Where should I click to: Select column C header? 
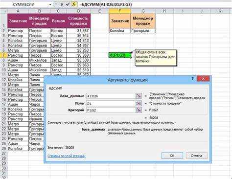[58, 11]
